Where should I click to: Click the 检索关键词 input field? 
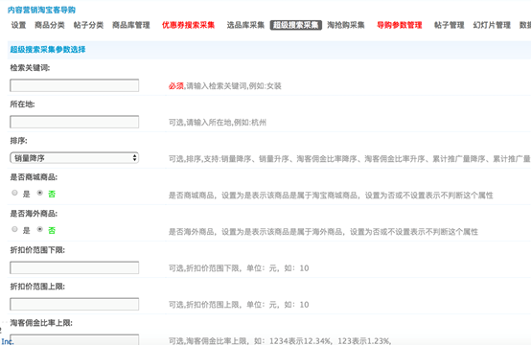click(75, 85)
